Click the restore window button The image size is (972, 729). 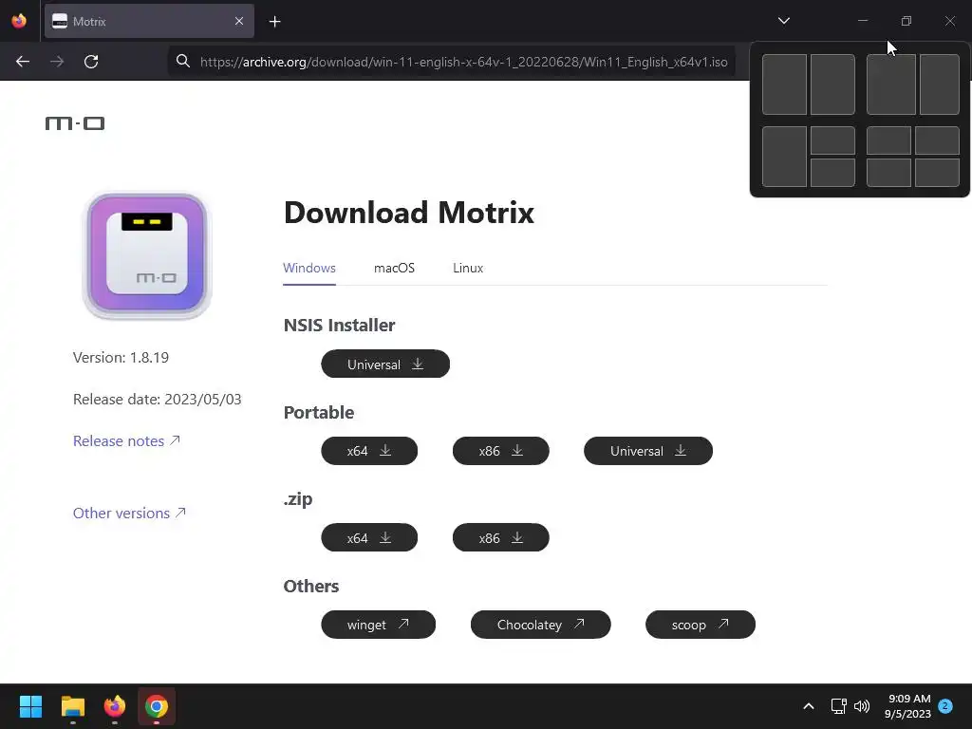906,21
